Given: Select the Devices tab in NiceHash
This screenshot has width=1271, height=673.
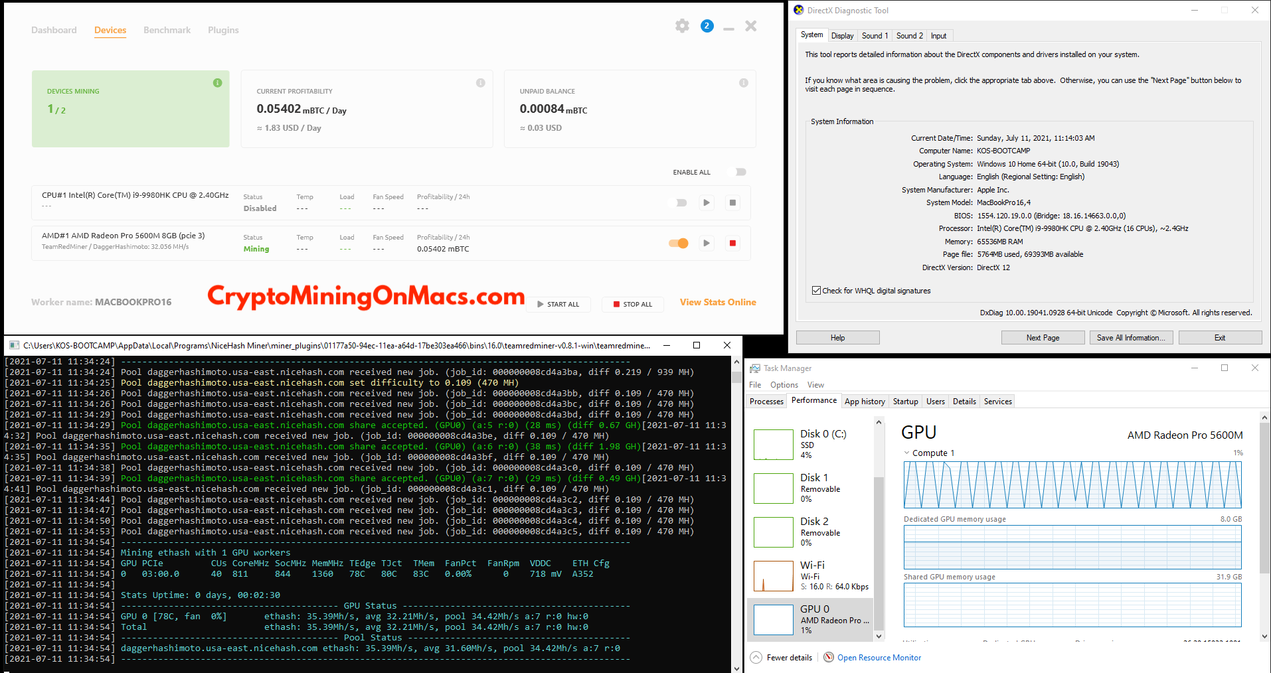Looking at the screenshot, I should [x=110, y=30].
